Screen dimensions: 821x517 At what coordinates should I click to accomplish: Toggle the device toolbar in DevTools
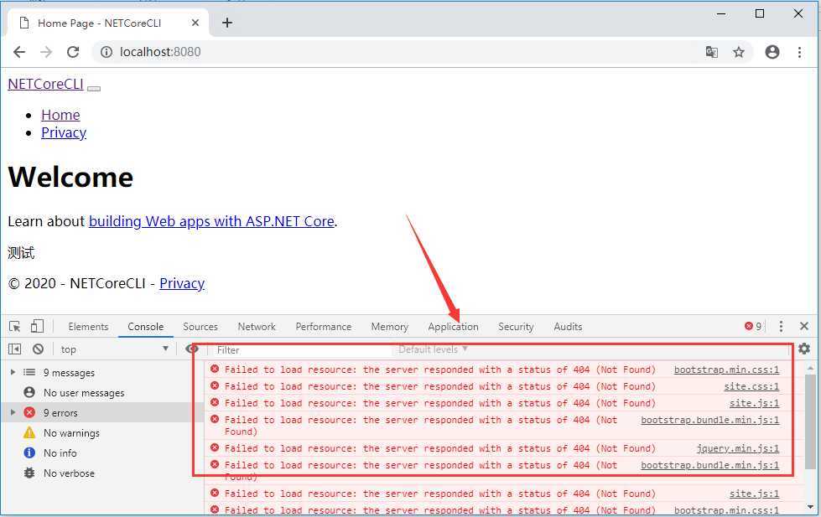coord(37,327)
